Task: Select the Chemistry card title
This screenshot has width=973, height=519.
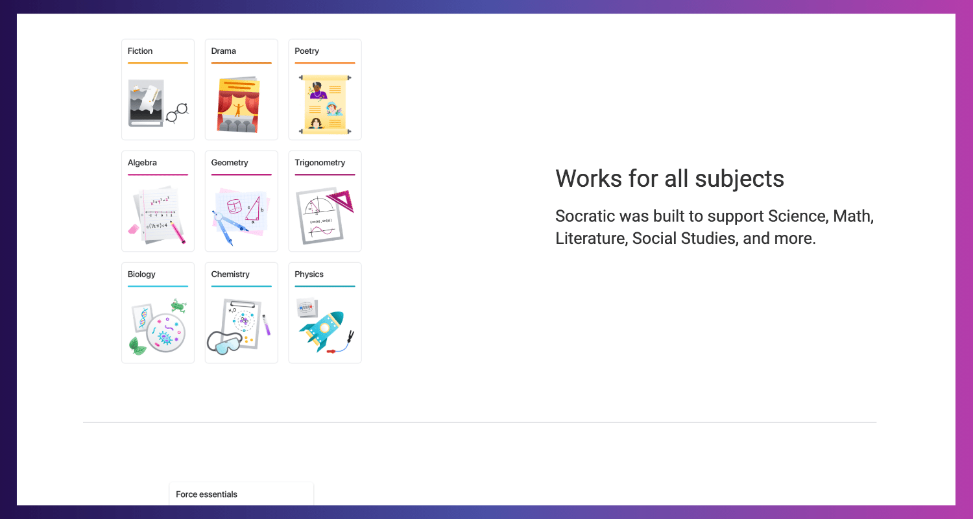Action: coord(230,274)
